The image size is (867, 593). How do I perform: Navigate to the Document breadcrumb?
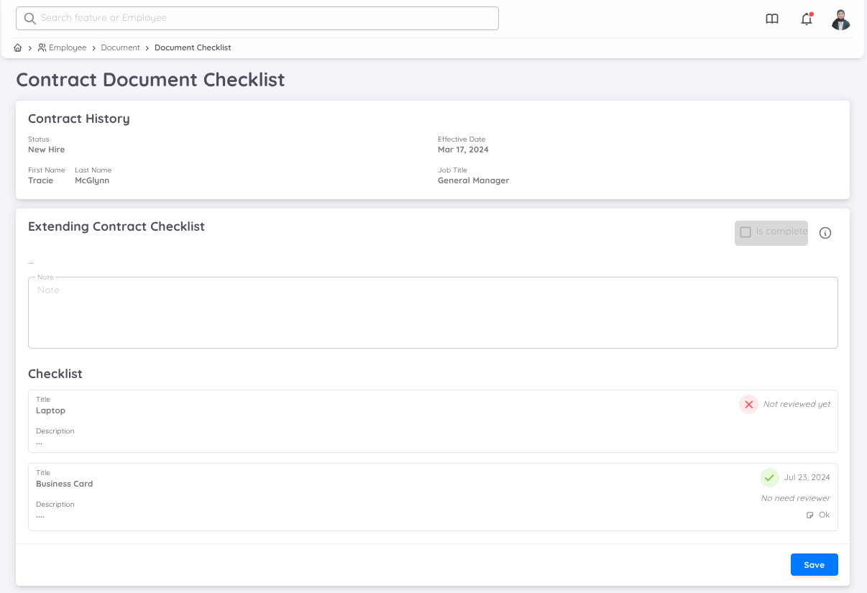point(120,47)
